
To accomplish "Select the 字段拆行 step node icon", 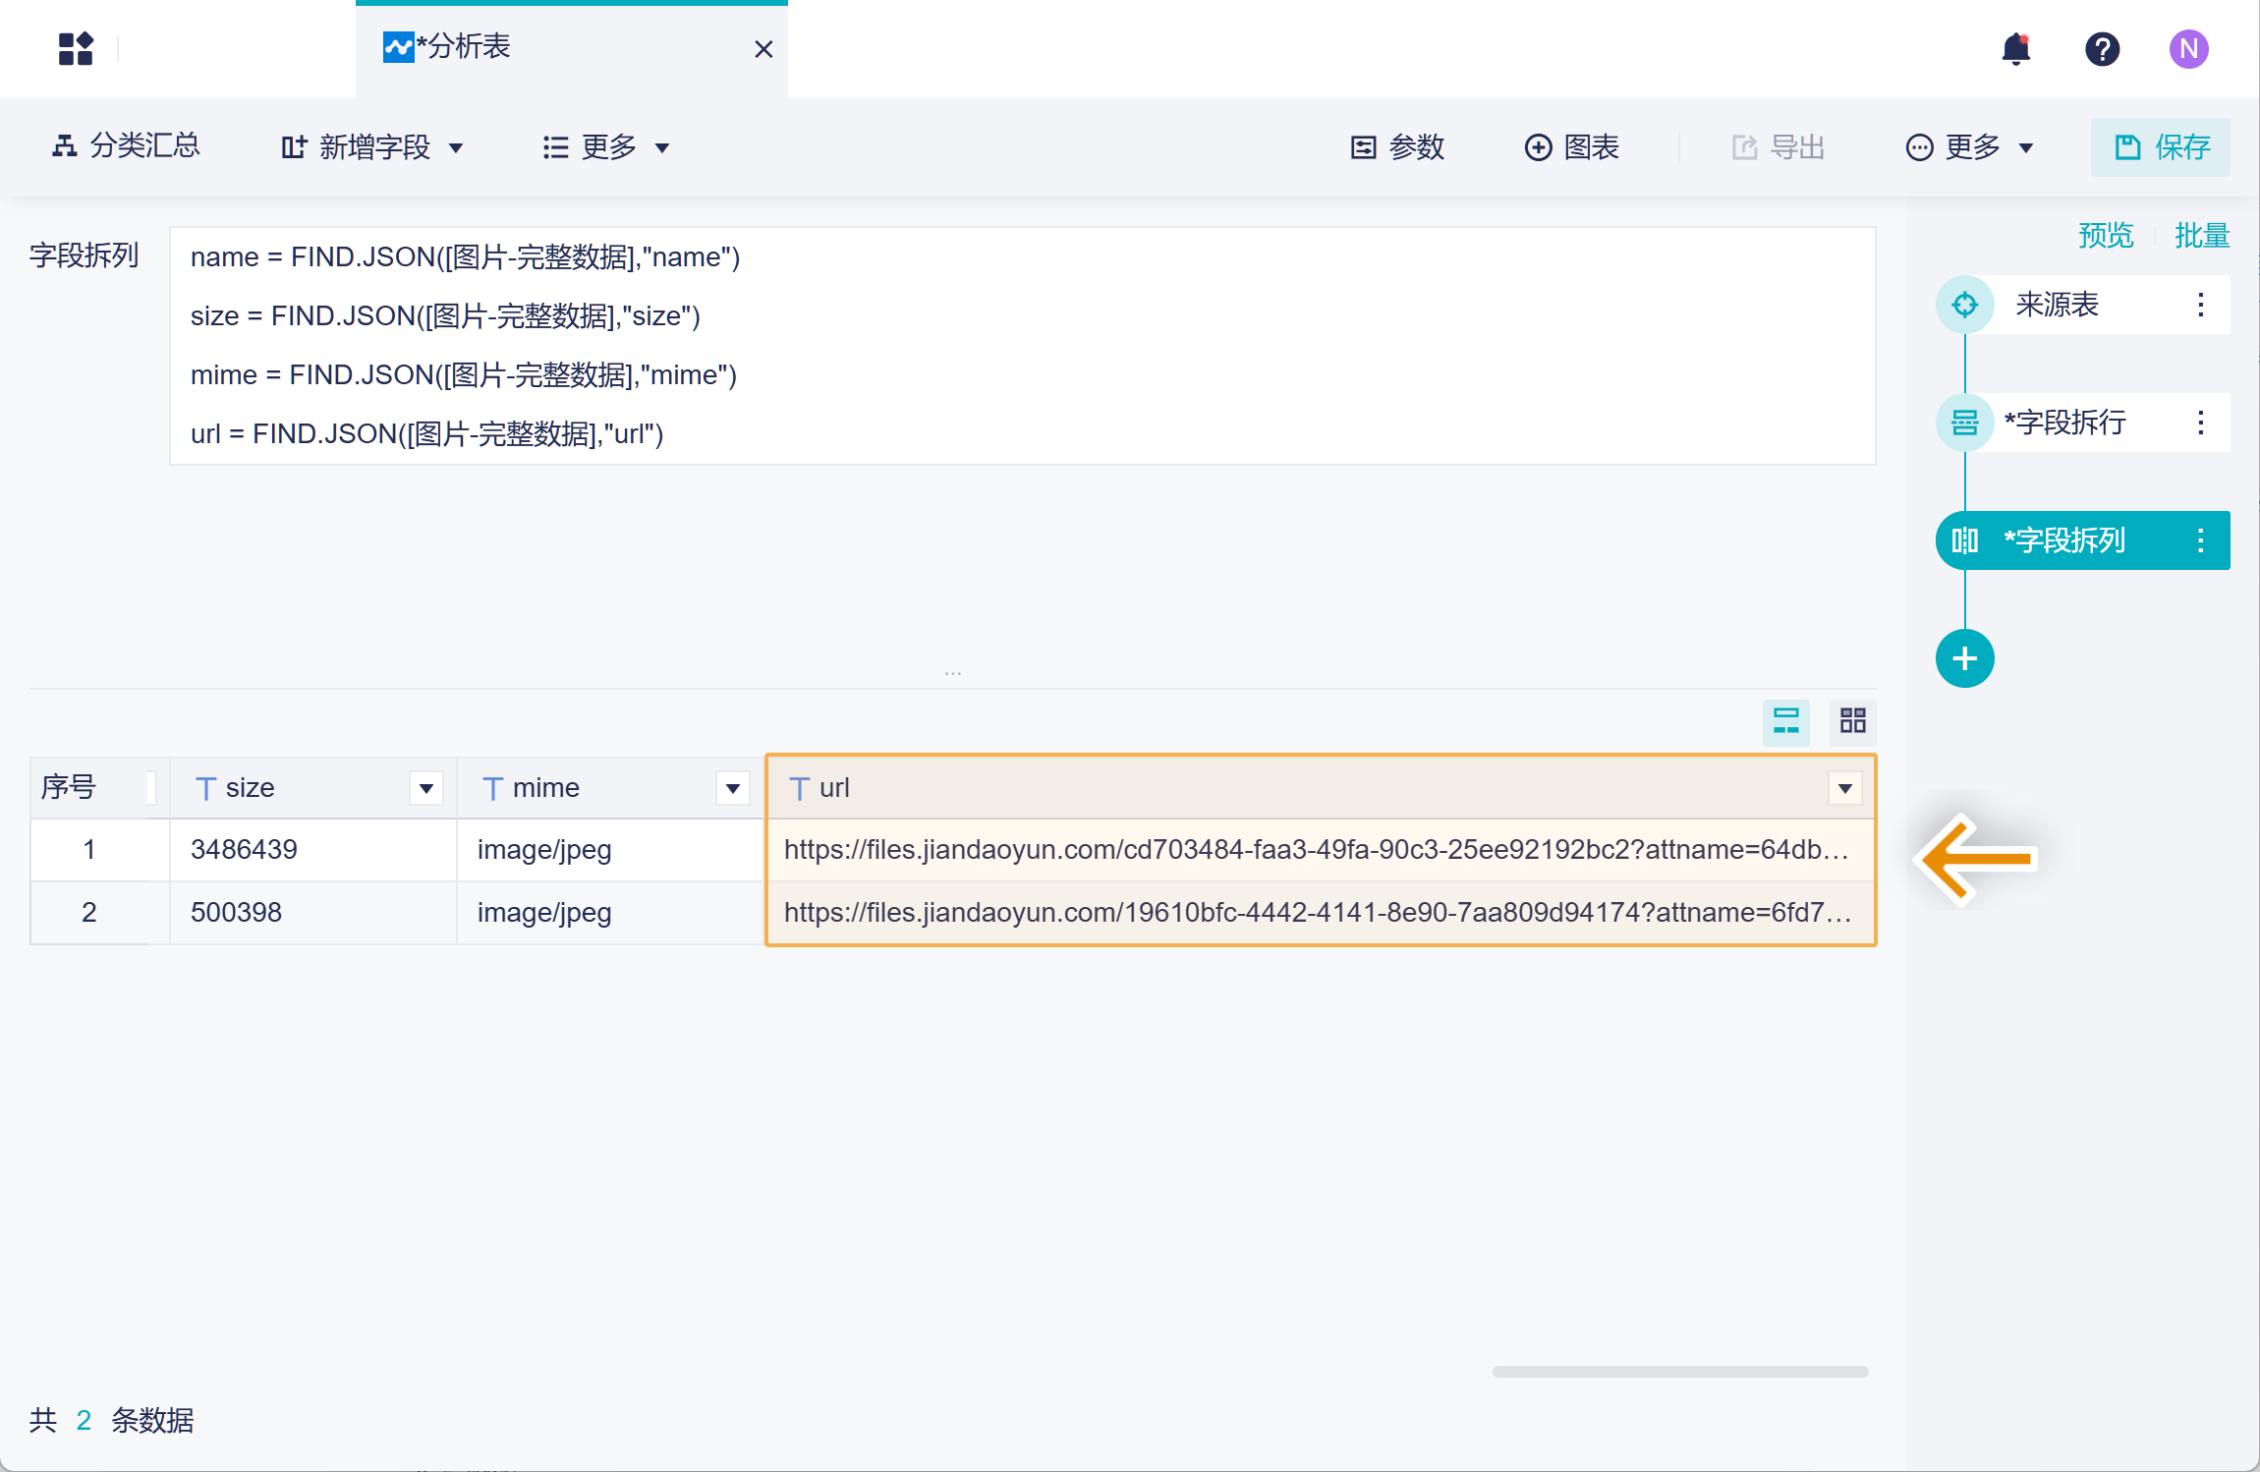I will tap(1964, 423).
